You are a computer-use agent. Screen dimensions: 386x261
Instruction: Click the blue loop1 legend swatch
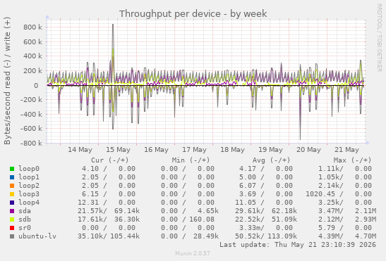point(12,177)
